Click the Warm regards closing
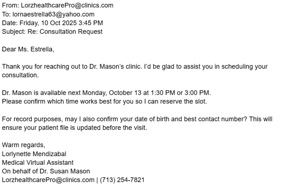Screen dimensions: 284x186 pos(23,145)
